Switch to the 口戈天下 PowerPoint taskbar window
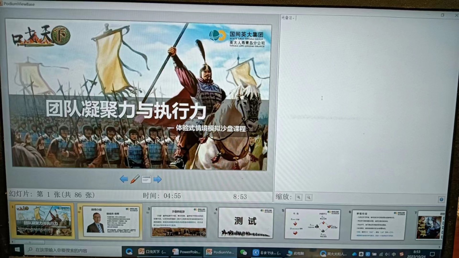The image size is (459, 258). [x=153, y=252]
